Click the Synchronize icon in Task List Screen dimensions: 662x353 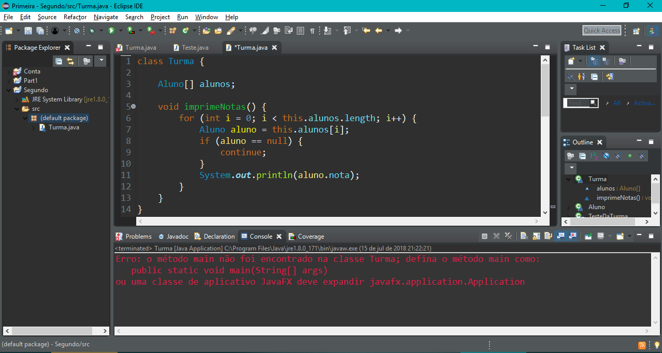pos(610,77)
